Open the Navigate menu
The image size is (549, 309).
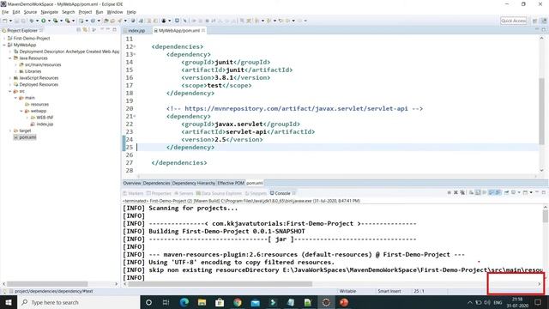50,12
